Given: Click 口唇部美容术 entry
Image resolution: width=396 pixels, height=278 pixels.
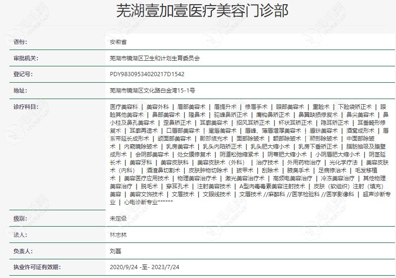Looking at the screenshot, I should pyautogui.click(x=183, y=131).
